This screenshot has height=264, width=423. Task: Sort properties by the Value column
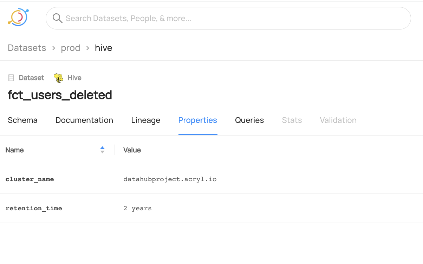click(x=132, y=150)
